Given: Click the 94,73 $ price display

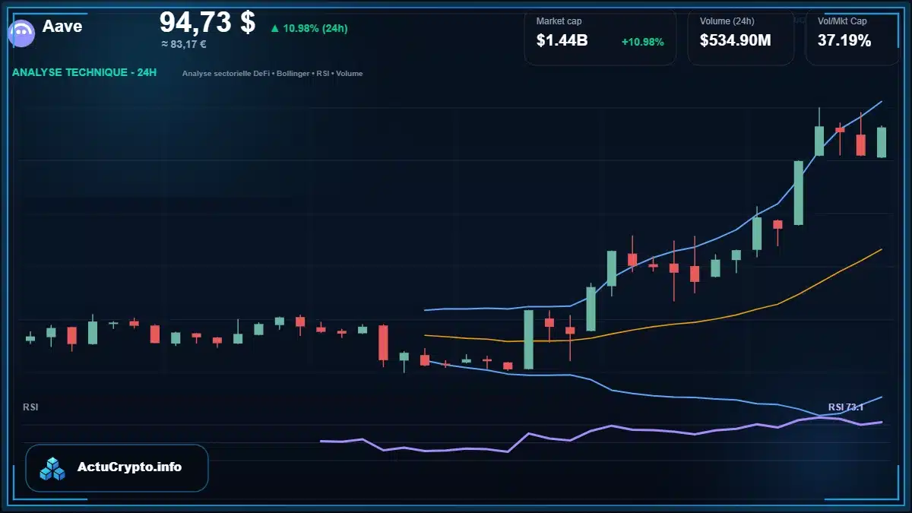Looking at the screenshot, I should click(207, 22).
